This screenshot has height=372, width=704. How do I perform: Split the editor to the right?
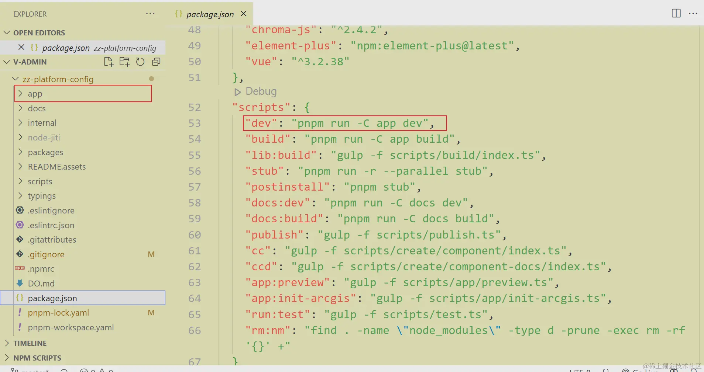[676, 13]
